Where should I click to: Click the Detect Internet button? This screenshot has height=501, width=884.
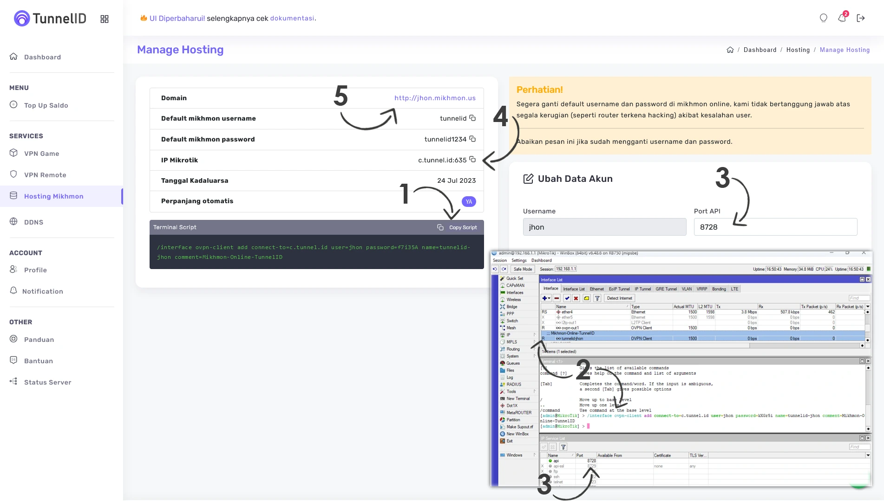point(619,298)
